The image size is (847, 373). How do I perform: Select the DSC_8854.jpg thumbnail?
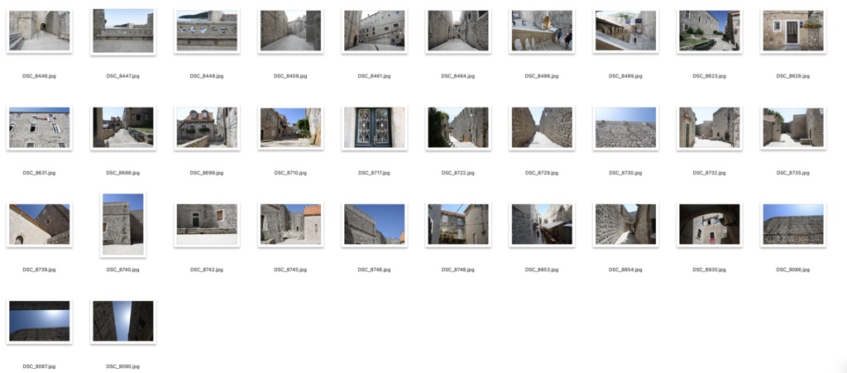tap(625, 224)
